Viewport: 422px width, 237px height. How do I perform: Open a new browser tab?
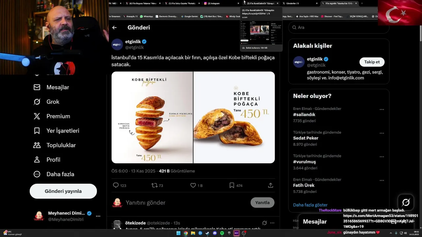click(362, 3)
